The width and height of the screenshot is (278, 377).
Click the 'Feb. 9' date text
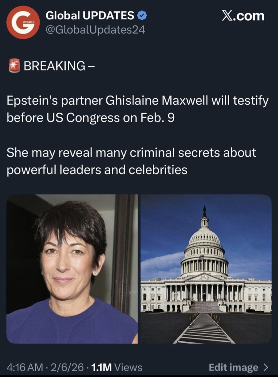[x=158, y=118]
